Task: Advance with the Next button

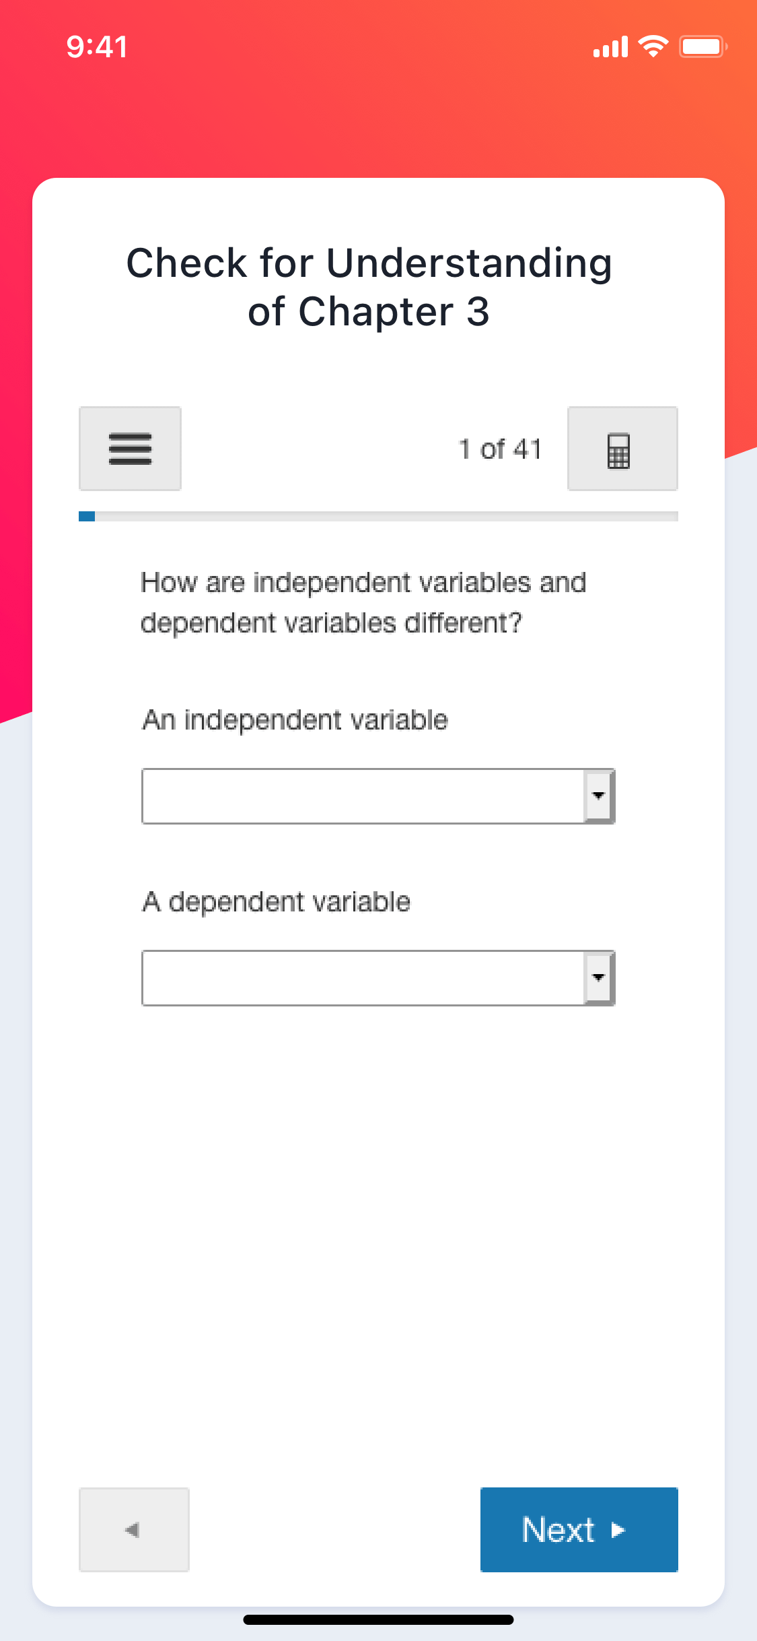Action: (579, 1530)
